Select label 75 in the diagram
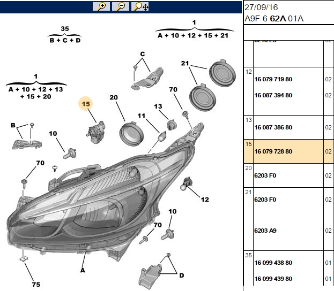This screenshot has height=291, width=334. 36,285
